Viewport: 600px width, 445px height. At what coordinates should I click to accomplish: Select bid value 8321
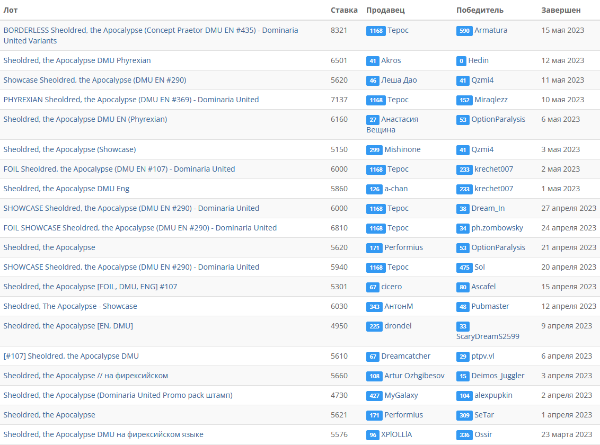point(339,30)
